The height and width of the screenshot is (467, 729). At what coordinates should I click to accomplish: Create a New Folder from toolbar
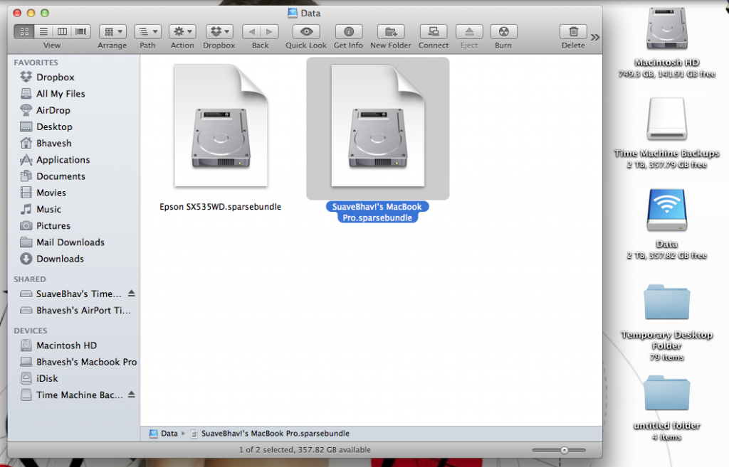pyautogui.click(x=390, y=32)
